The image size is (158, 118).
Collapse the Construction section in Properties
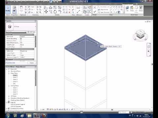click(33, 49)
